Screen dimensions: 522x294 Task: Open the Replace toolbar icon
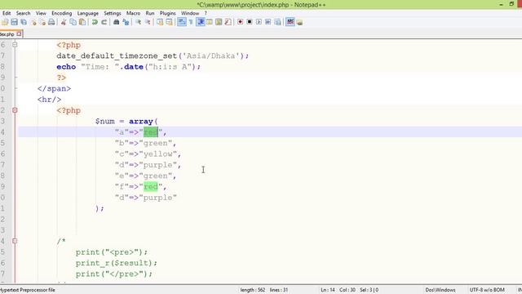tap(126, 22)
